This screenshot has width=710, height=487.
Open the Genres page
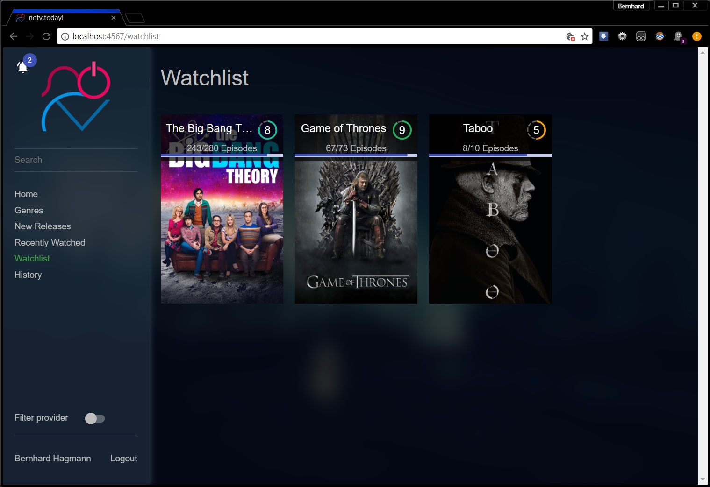tap(29, 210)
